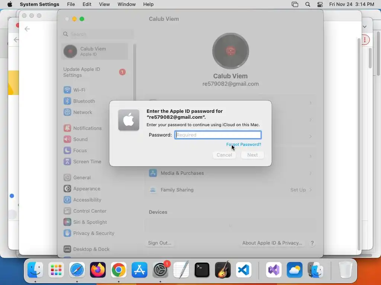Launch Firefox from the Dock
The height and width of the screenshot is (285, 381).
tap(98, 270)
